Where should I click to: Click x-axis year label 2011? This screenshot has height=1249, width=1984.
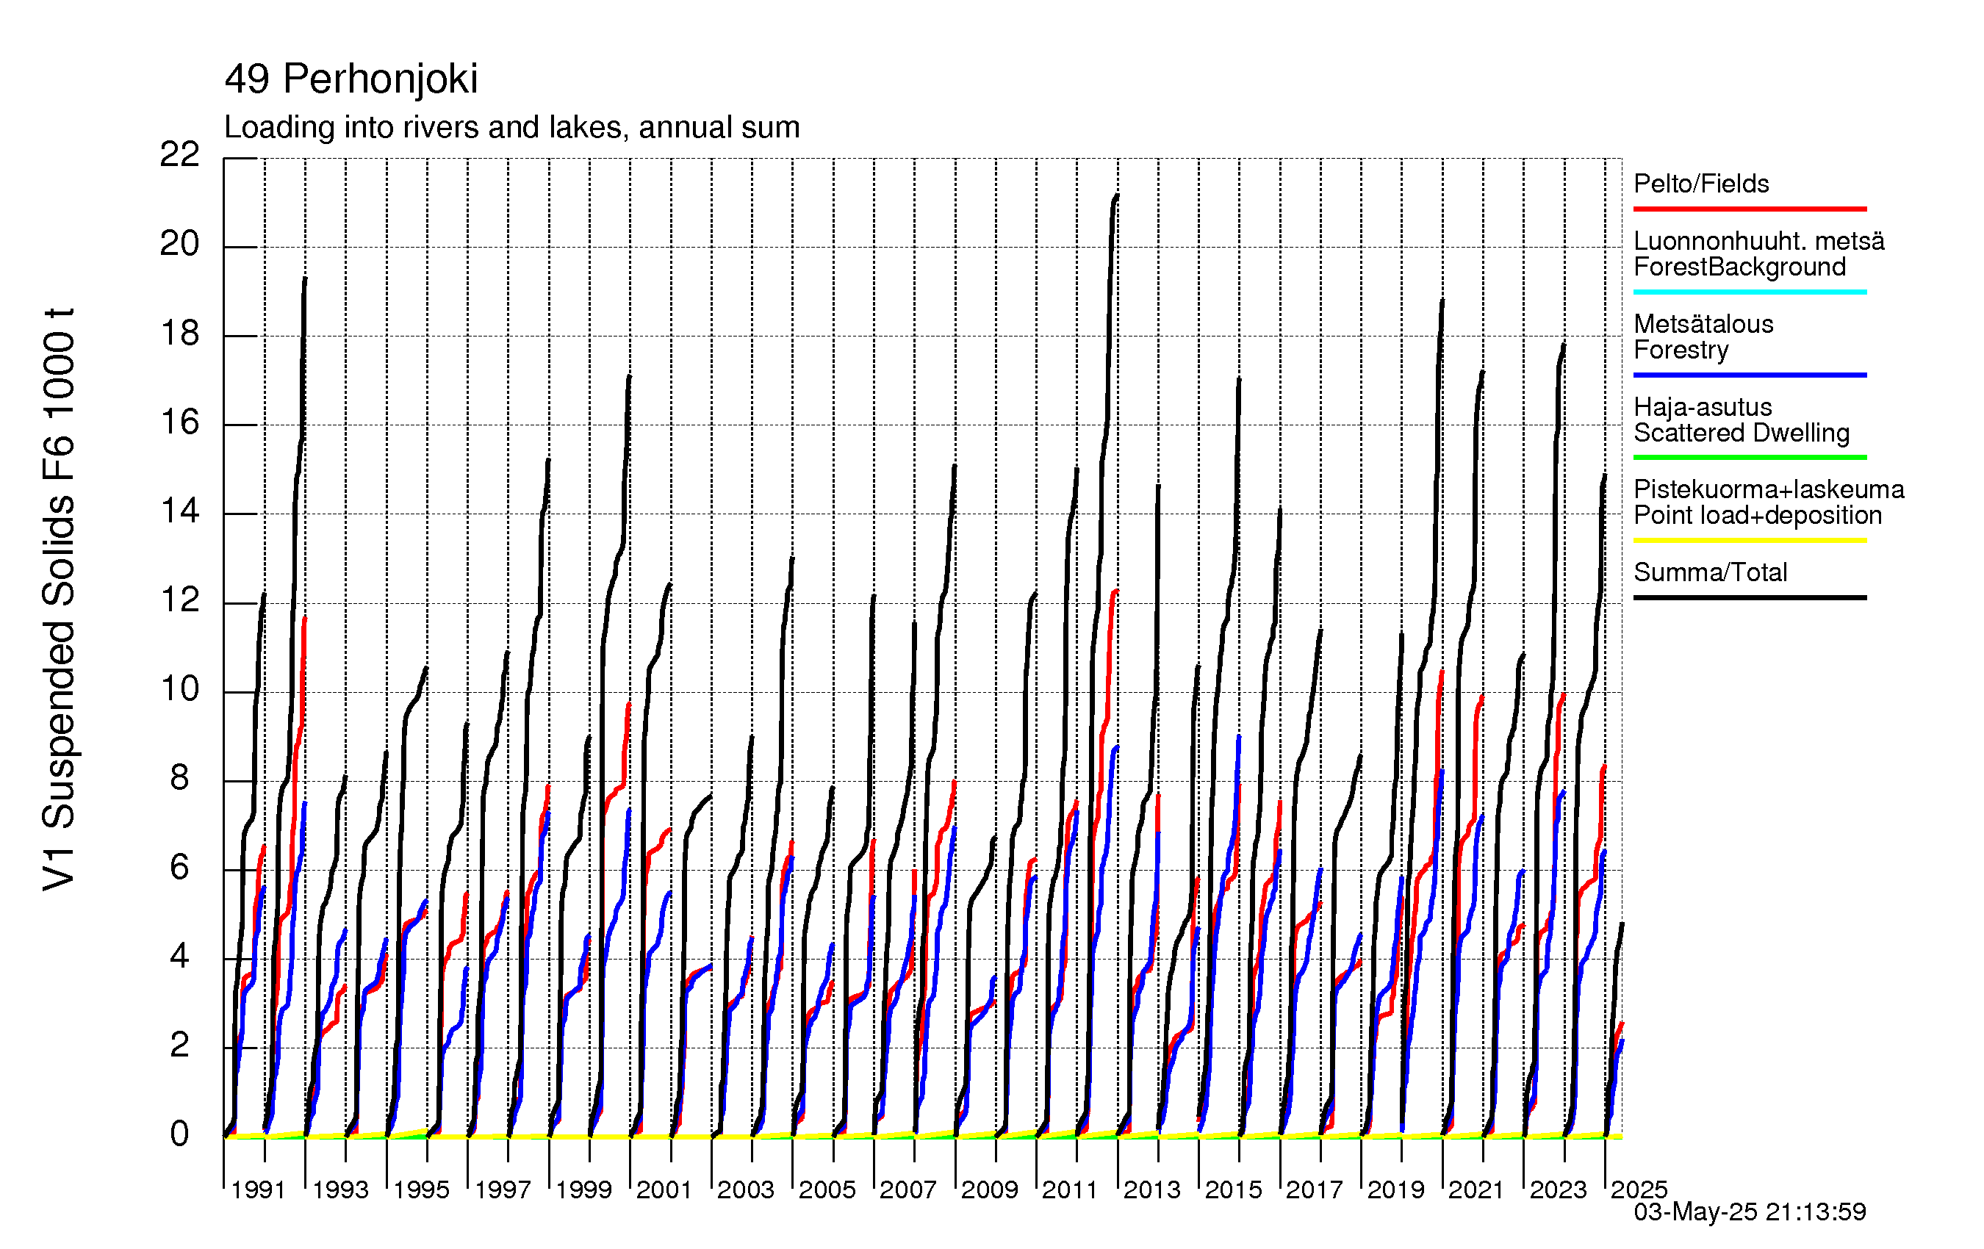point(1071,1189)
